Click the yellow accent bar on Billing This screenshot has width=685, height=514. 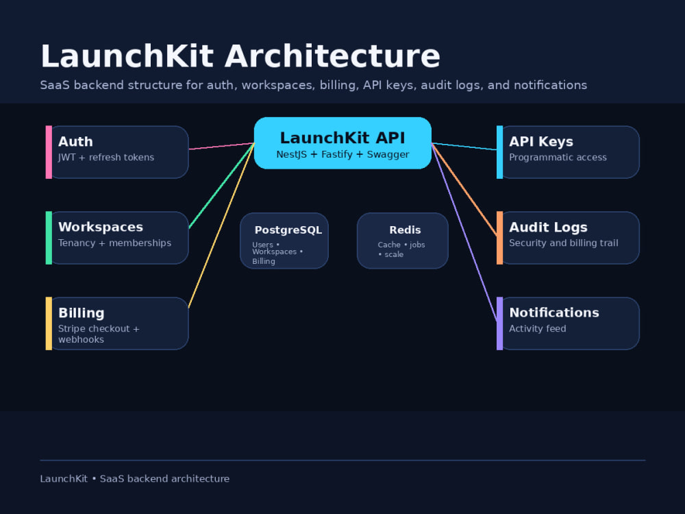tap(49, 323)
